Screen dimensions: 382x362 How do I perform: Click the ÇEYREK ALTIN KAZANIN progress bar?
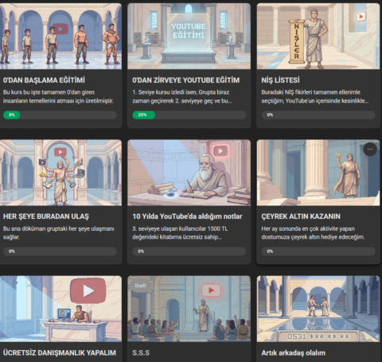[318, 251]
